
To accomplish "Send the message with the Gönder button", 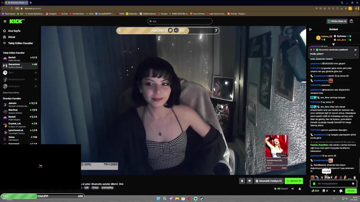I will pos(351,191).
